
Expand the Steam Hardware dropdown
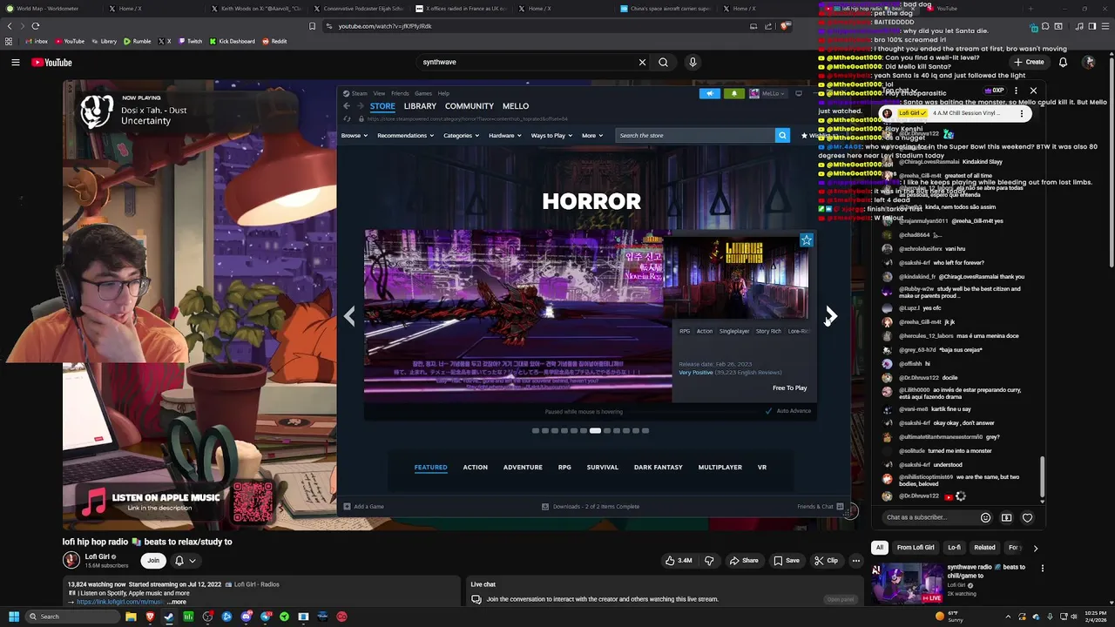pos(504,135)
